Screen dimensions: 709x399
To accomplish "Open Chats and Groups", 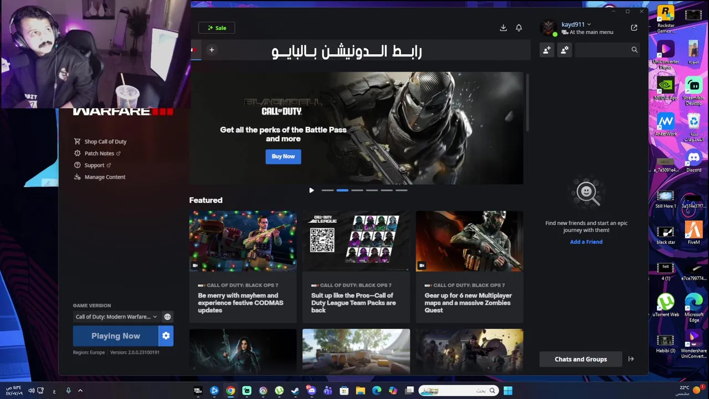I will [x=580, y=359].
